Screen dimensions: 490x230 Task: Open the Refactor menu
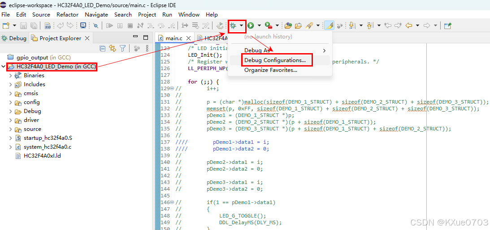pyautogui.click(x=67, y=14)
